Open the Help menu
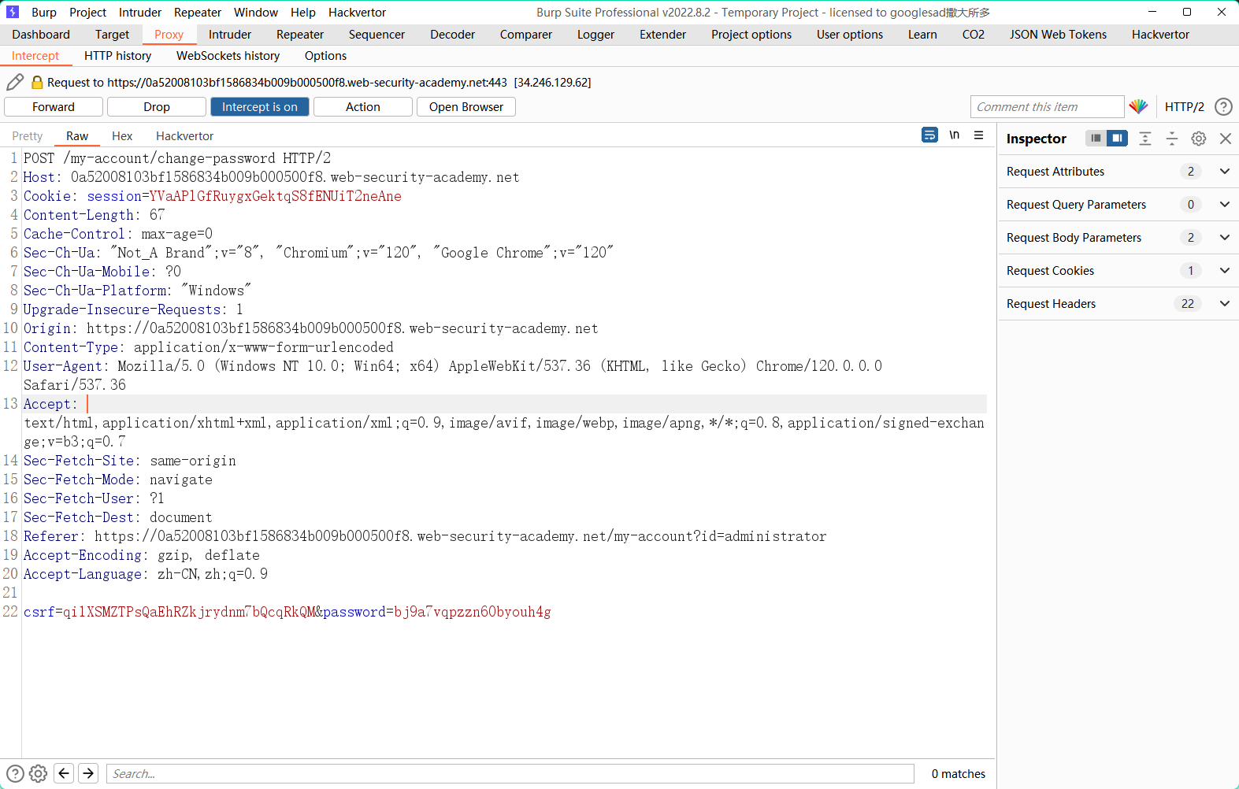The width and height of the screenshot is (1239, 789). [x=303, y=12]
